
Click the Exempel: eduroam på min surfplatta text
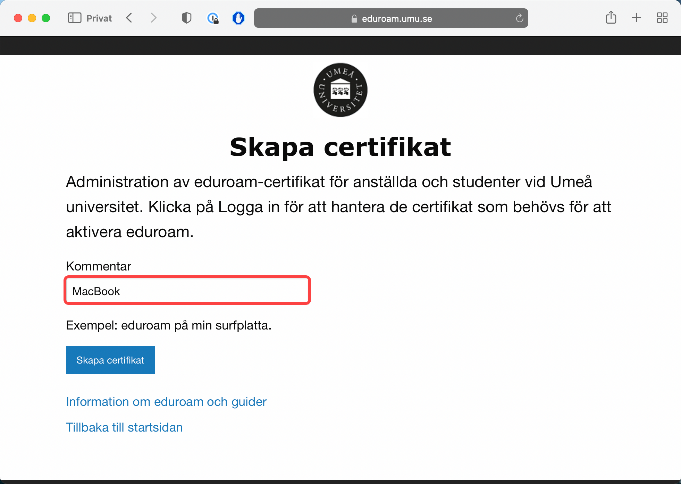(x=169, y=325)
